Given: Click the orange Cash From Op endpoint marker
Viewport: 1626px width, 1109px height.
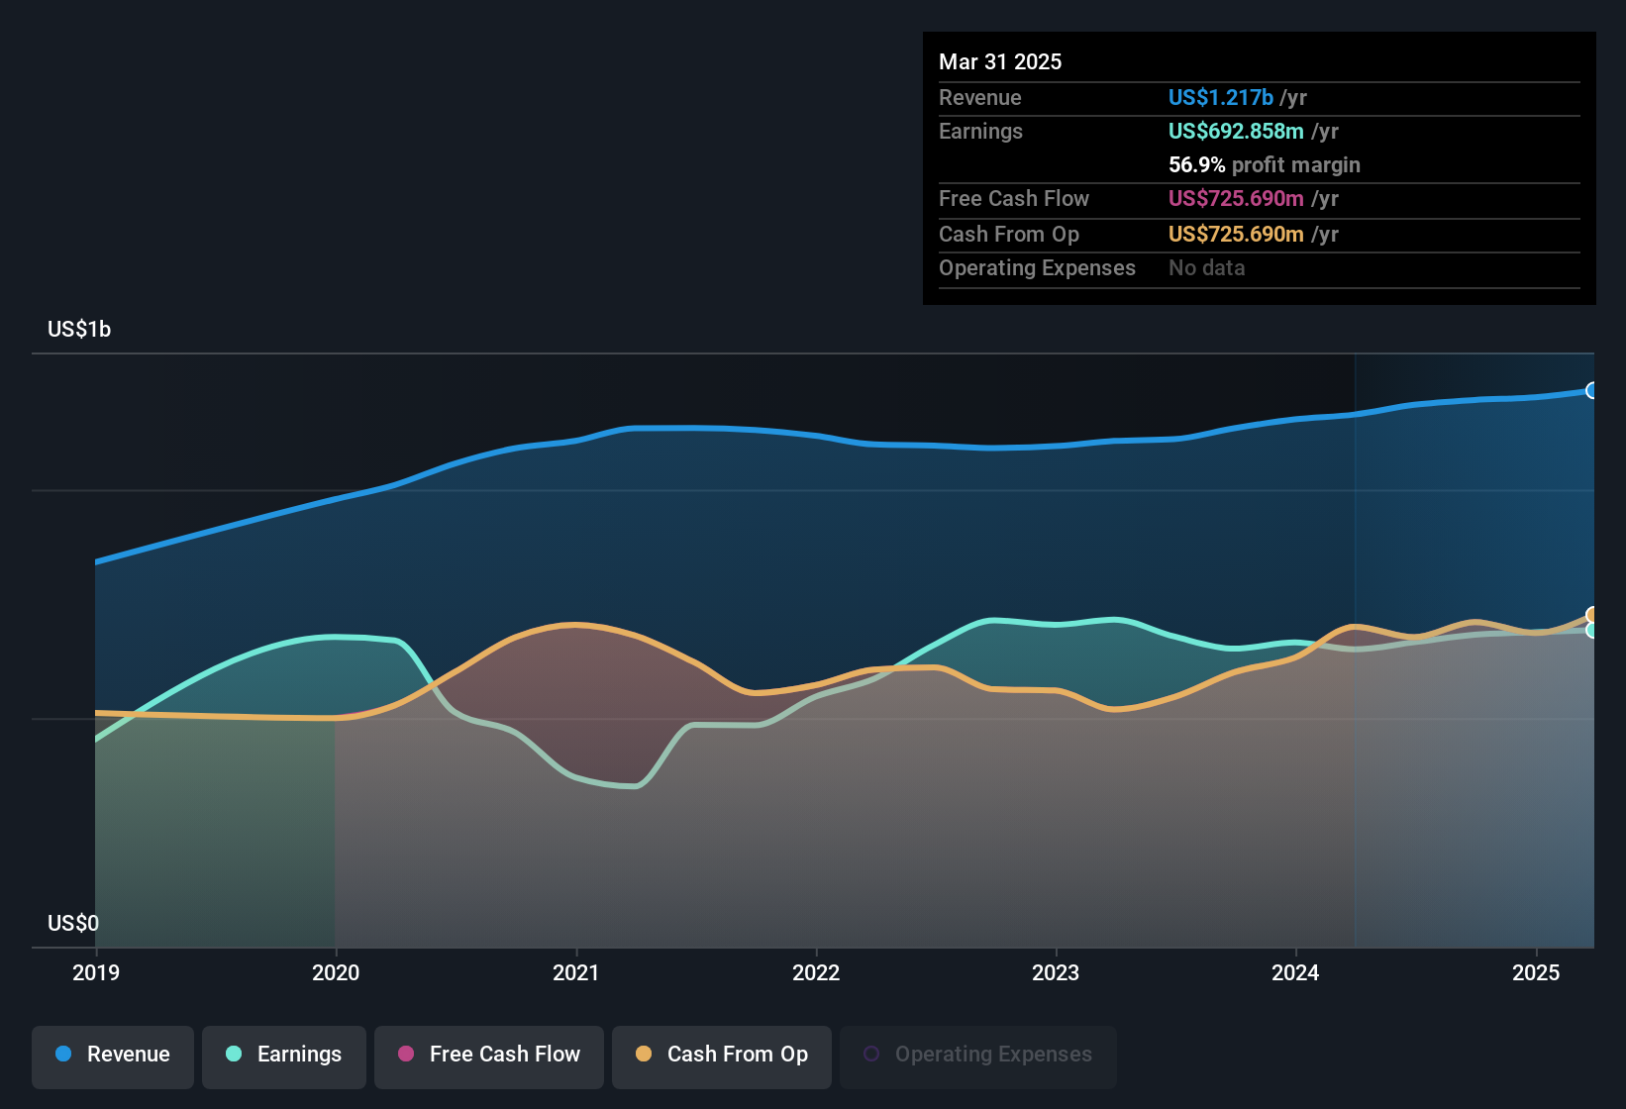Looking at the screenshot, I should tap(1591, 615).
